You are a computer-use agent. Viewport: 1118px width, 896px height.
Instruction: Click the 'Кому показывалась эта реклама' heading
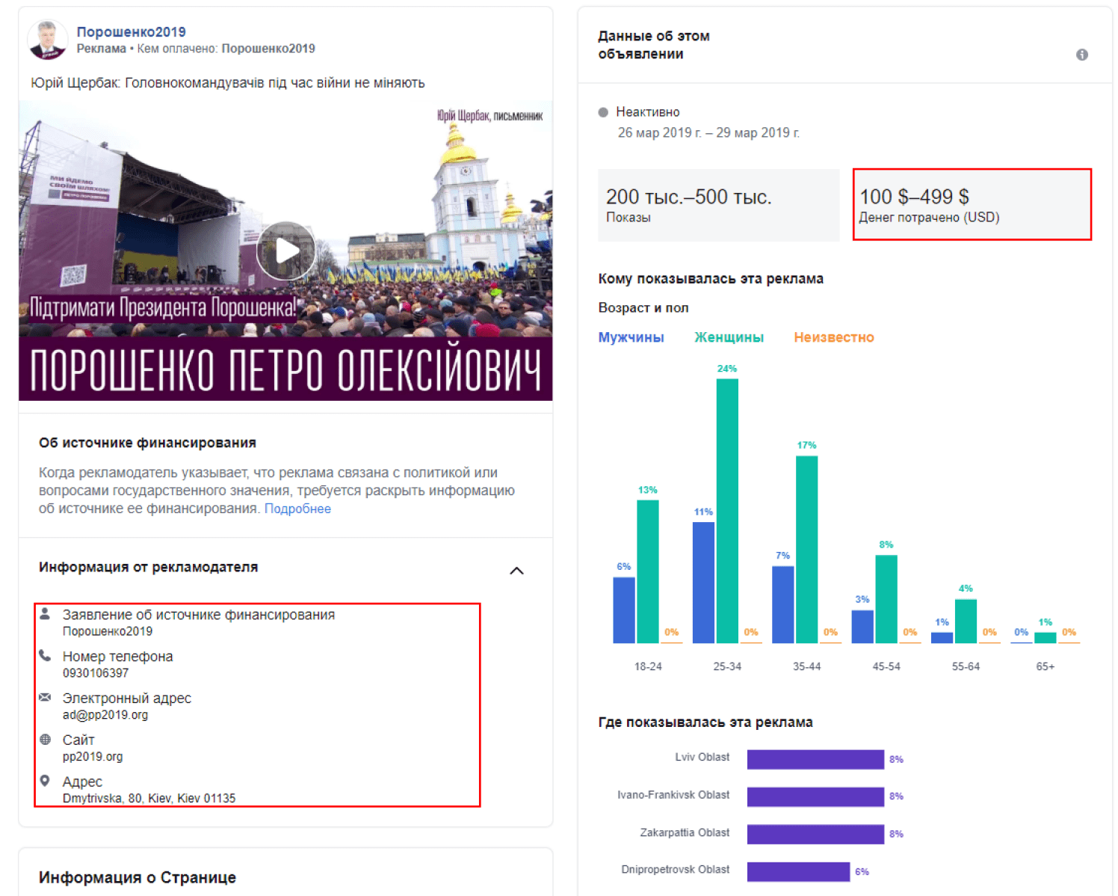click(711, 279)
